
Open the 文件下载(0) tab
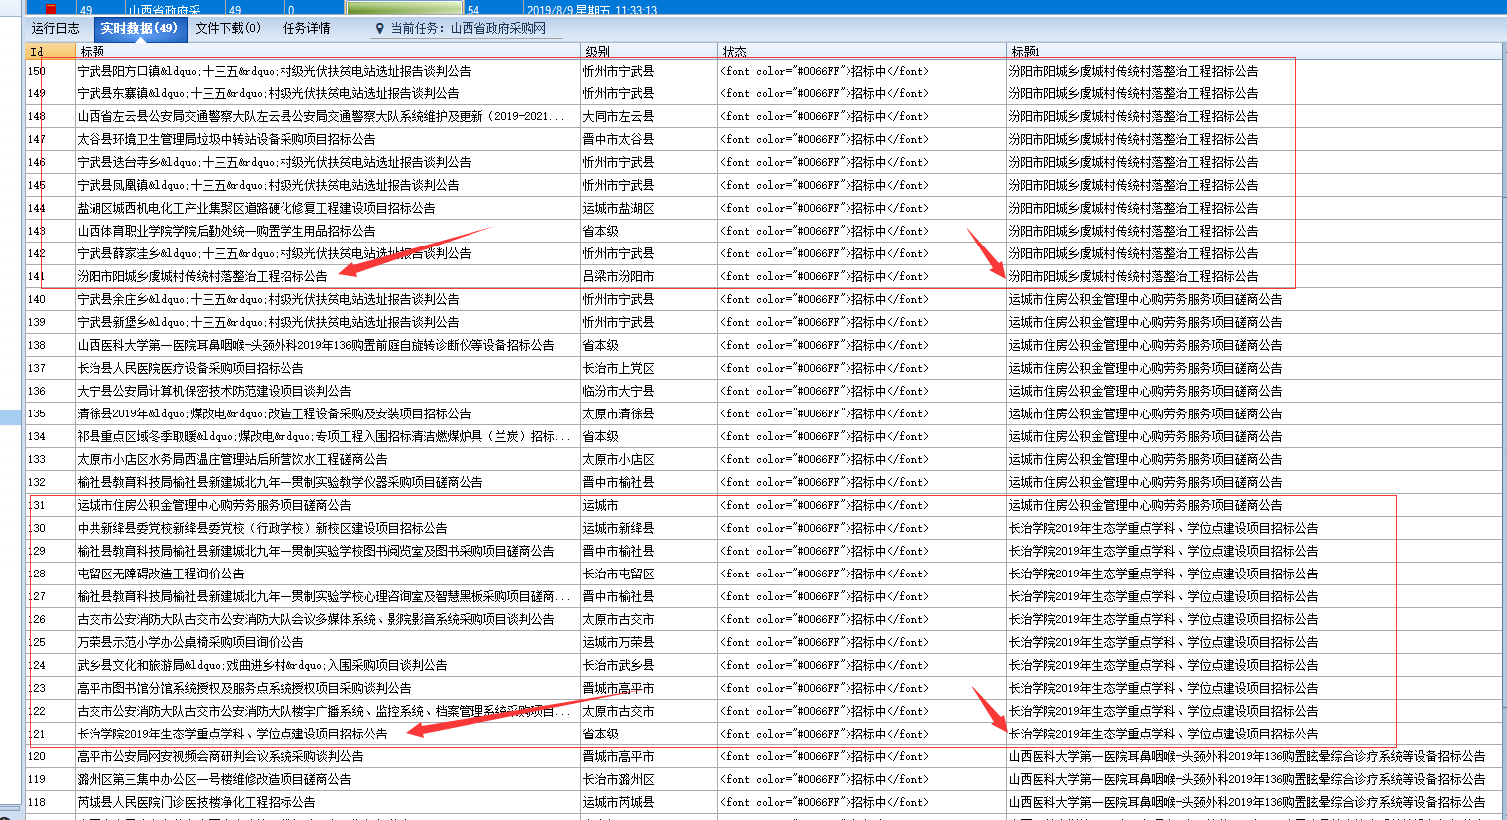click(228, 28)
